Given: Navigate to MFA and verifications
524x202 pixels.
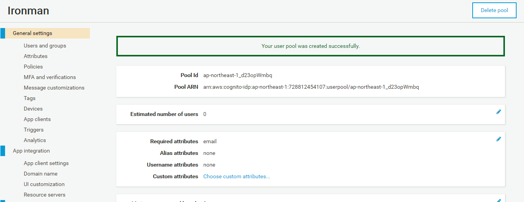Looking at the screenshot, I should pos(50,77).
